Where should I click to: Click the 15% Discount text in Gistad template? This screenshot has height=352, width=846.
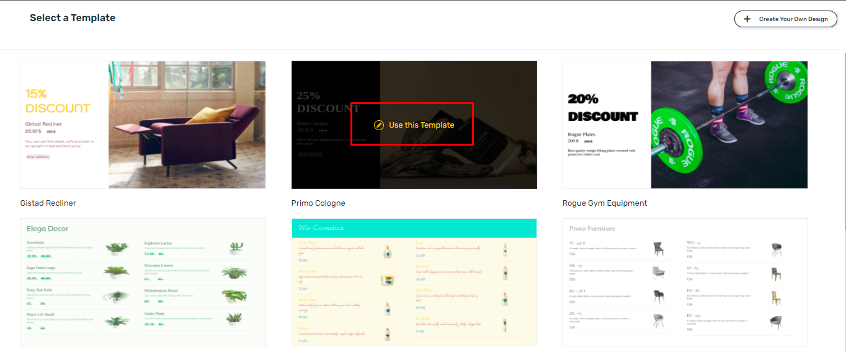click(57, 102)
